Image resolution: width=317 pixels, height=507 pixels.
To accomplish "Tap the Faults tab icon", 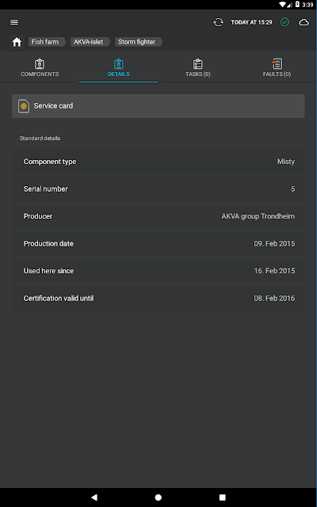I will click(x=277, y=63).
